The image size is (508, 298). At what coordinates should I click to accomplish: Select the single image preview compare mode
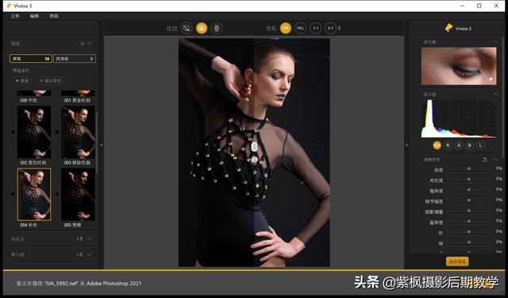[x=187, y=29]
